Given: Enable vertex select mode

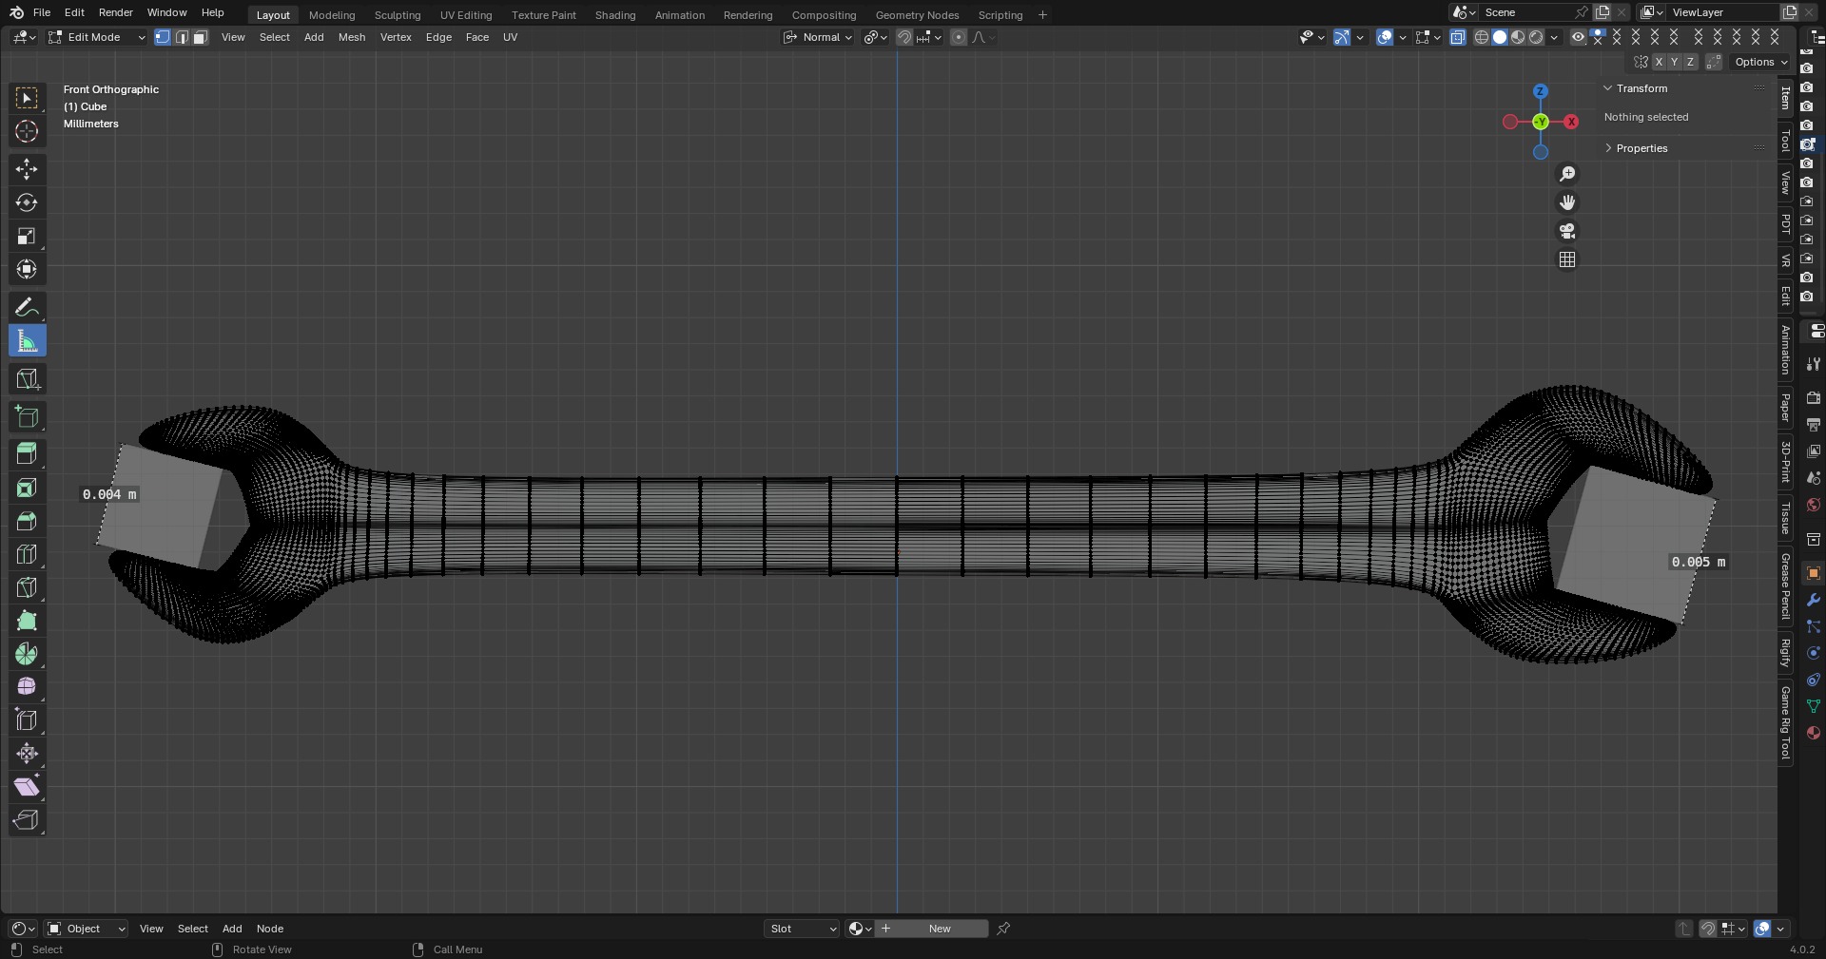Looking at the screenshot, I should point(163,37).
